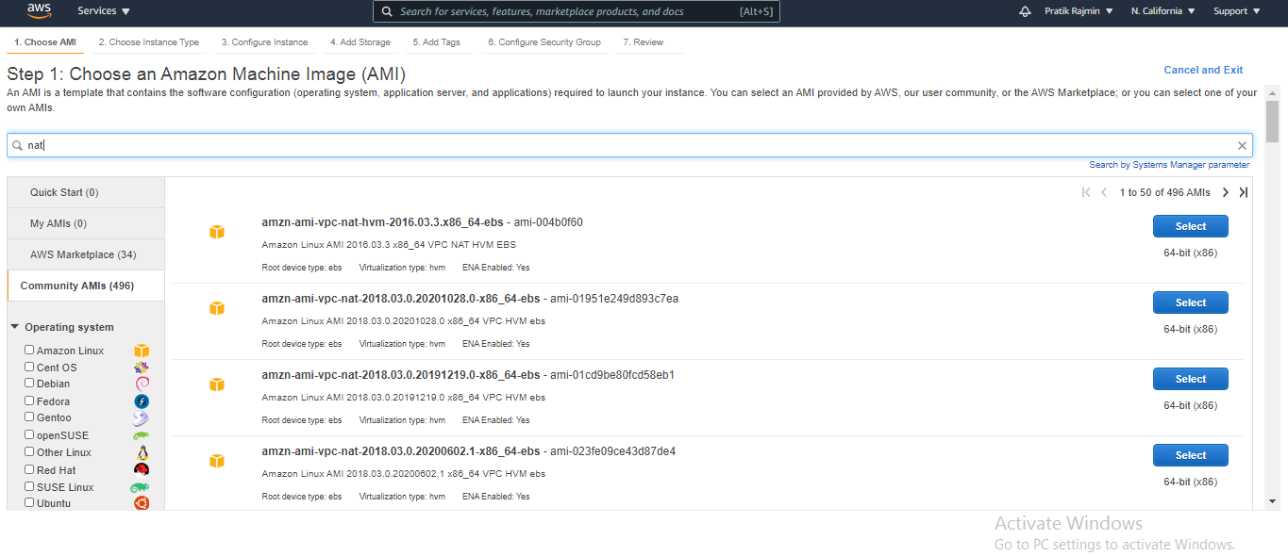
Task: Click the cube icon for nat-2018.03.0.20191219.0 AMI
Action: click(217, 384)
